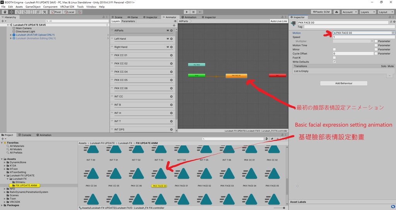
Task: Click the motion object picker circle
Action: pyautogui.click(x=393, y=33)
